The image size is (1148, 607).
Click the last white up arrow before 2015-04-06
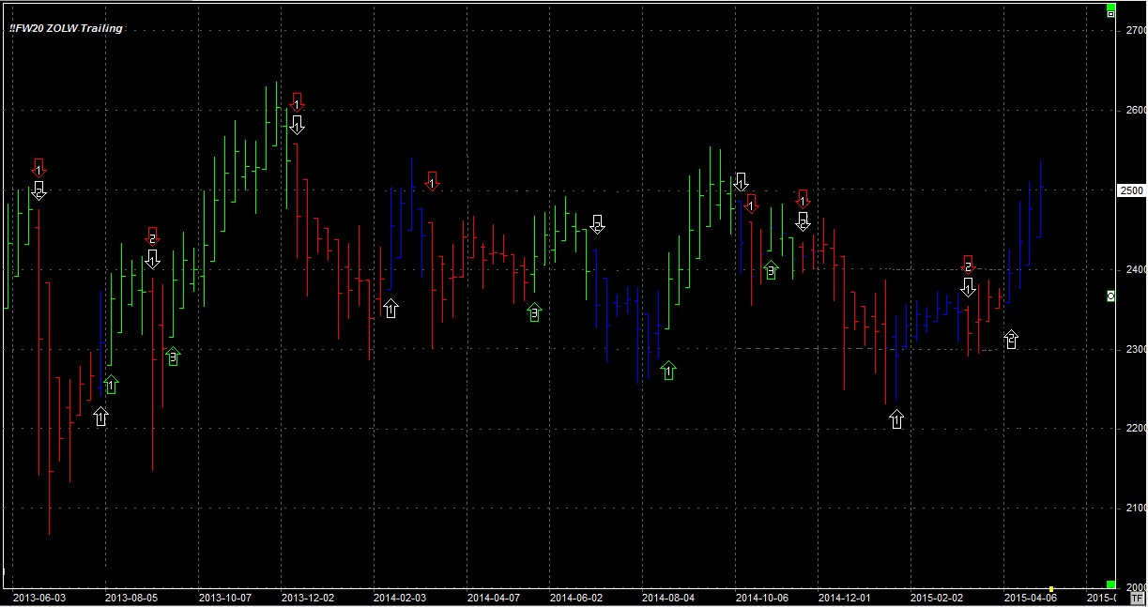coord(1011,340)
